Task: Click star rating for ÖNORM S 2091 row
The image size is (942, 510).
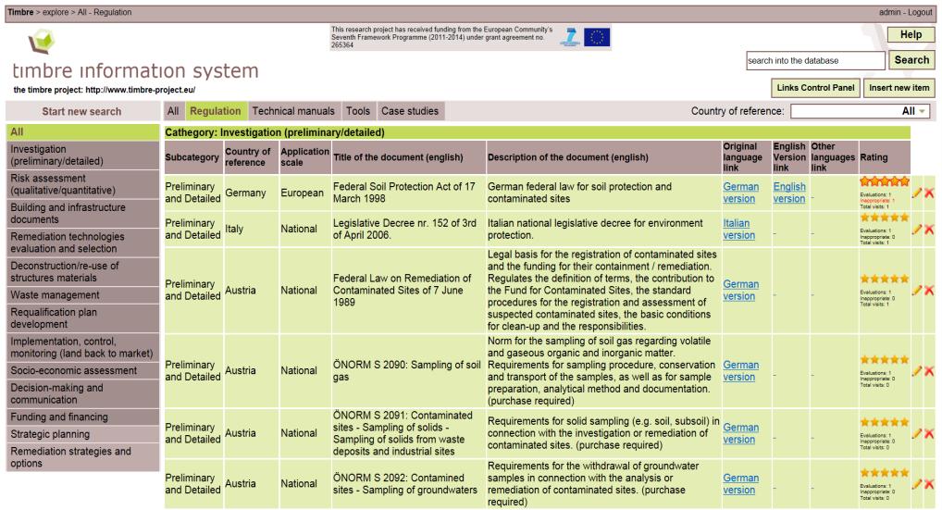Action: (885, 422)
